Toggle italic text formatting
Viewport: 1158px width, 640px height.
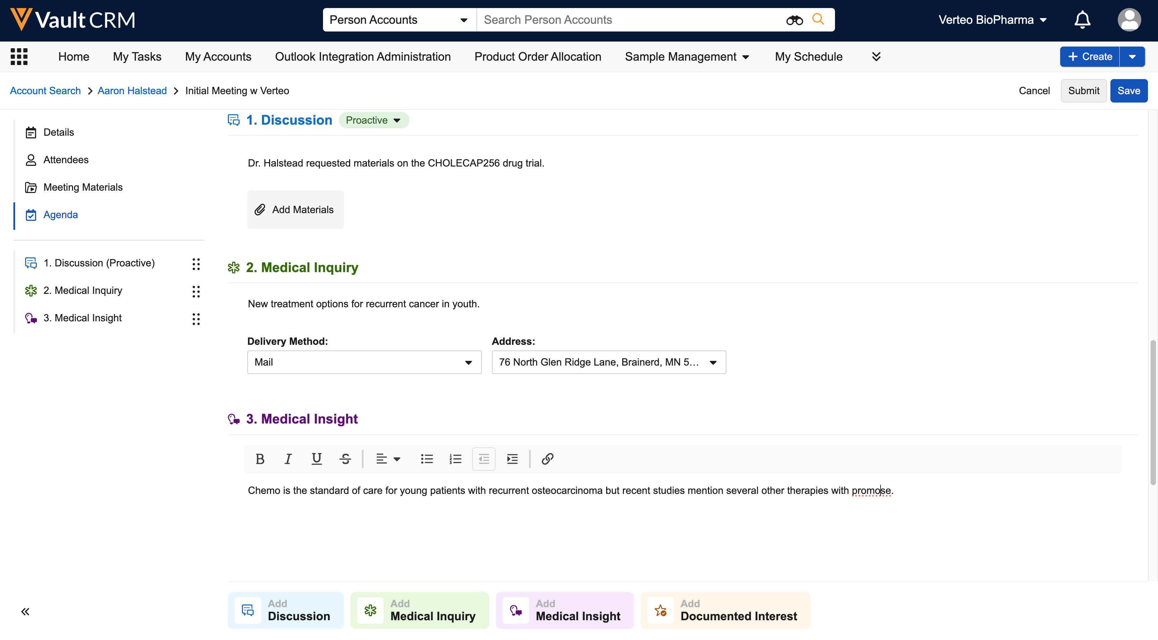(x=288, y=459)
